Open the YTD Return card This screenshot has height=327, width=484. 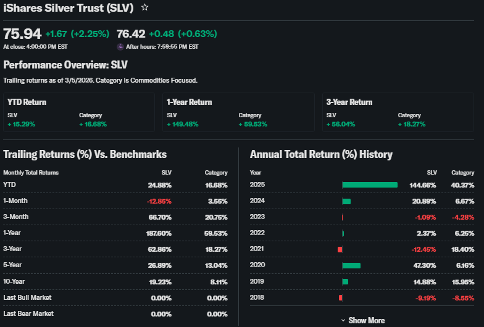point(78,112)
